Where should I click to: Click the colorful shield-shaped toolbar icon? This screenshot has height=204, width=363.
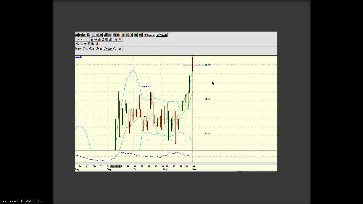coord(81,35)
